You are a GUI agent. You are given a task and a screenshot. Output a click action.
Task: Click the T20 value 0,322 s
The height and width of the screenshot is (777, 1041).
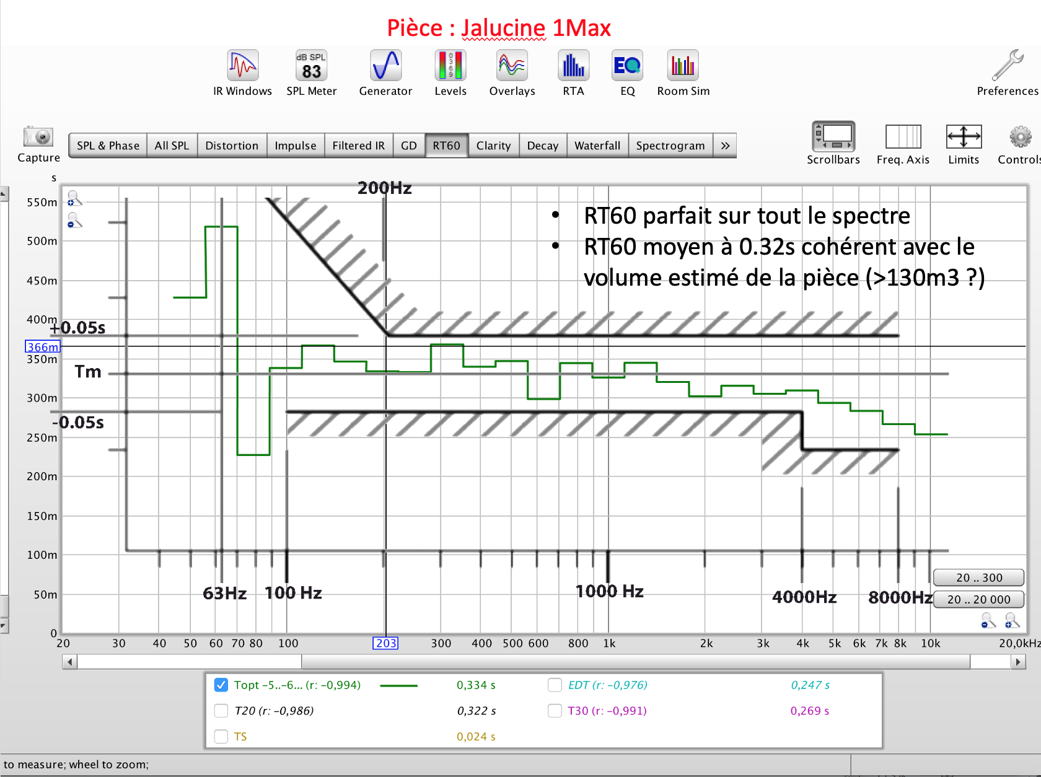click(476, 711)
